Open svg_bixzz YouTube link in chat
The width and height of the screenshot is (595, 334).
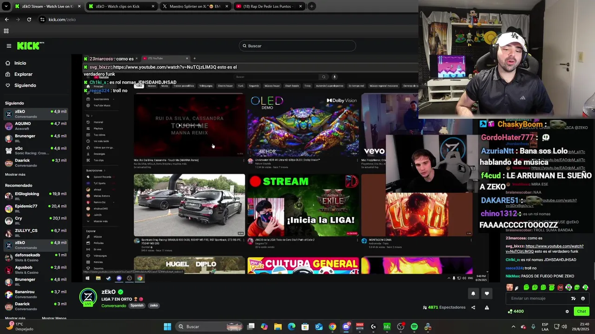point(545,249)
